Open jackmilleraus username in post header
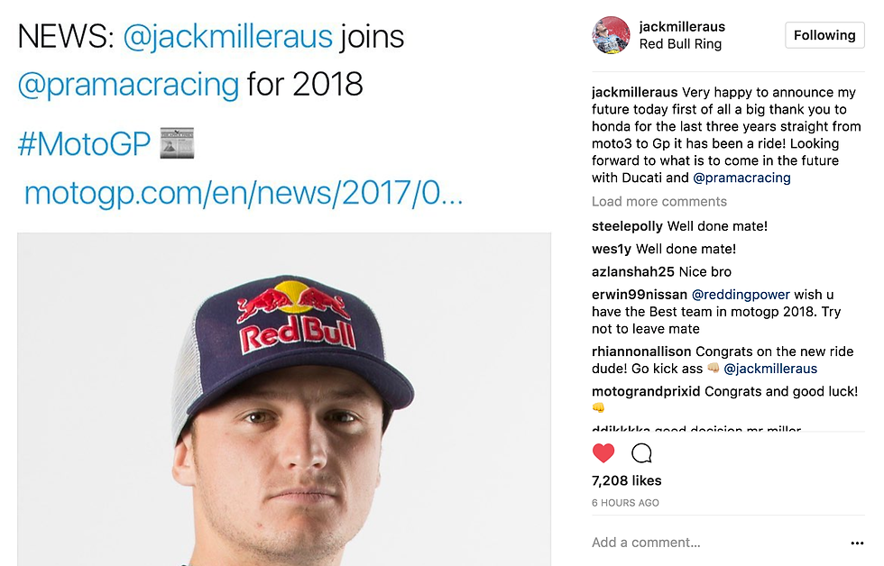 point(682,26)
